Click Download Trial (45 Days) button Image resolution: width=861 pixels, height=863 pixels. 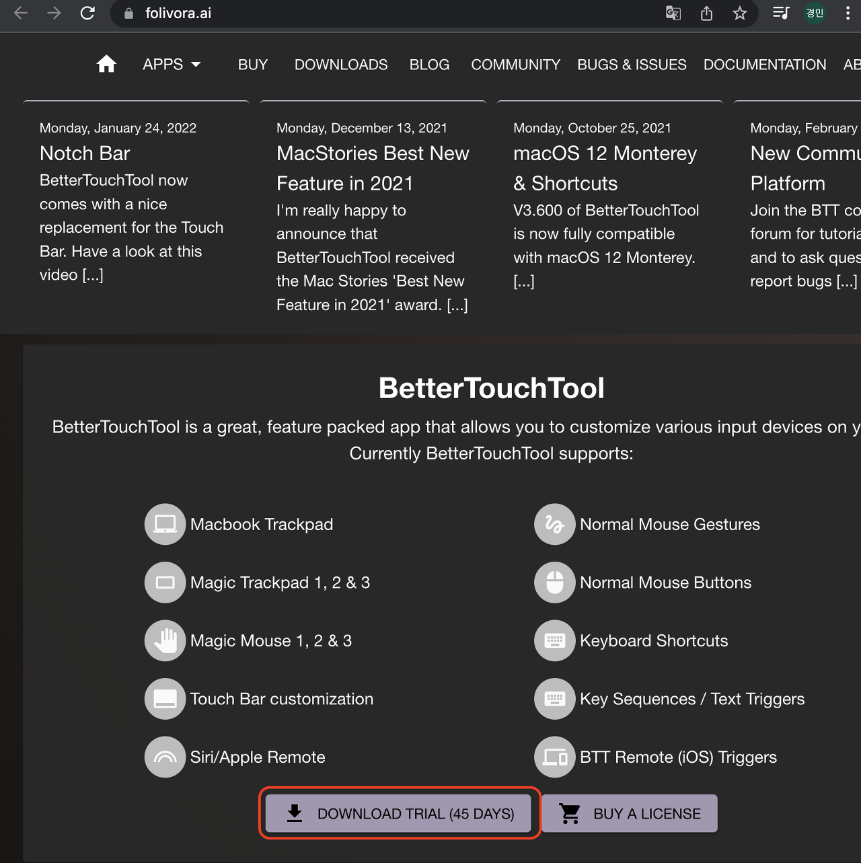pos(398,813)
